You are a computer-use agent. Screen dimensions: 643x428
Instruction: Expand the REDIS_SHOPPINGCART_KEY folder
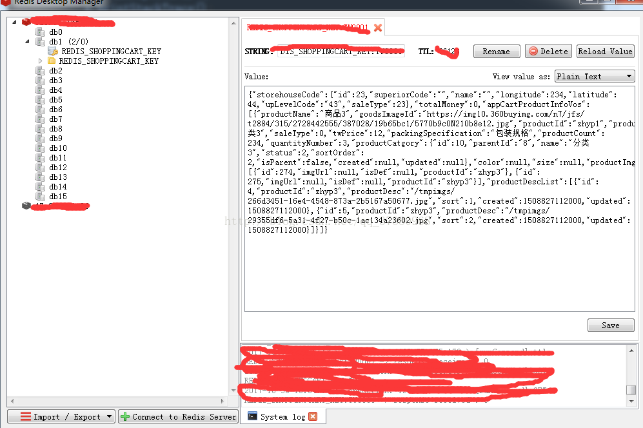point(40,61)
